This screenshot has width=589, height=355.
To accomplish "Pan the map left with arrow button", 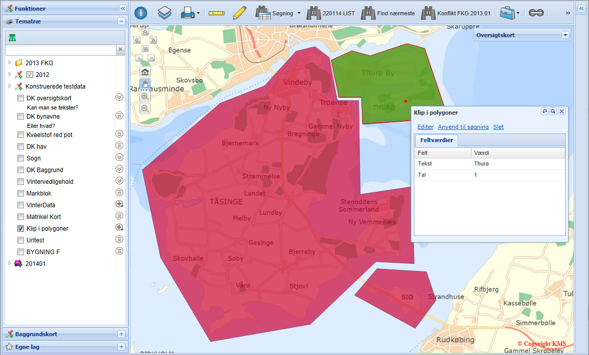I will click(x=137, y=40).
